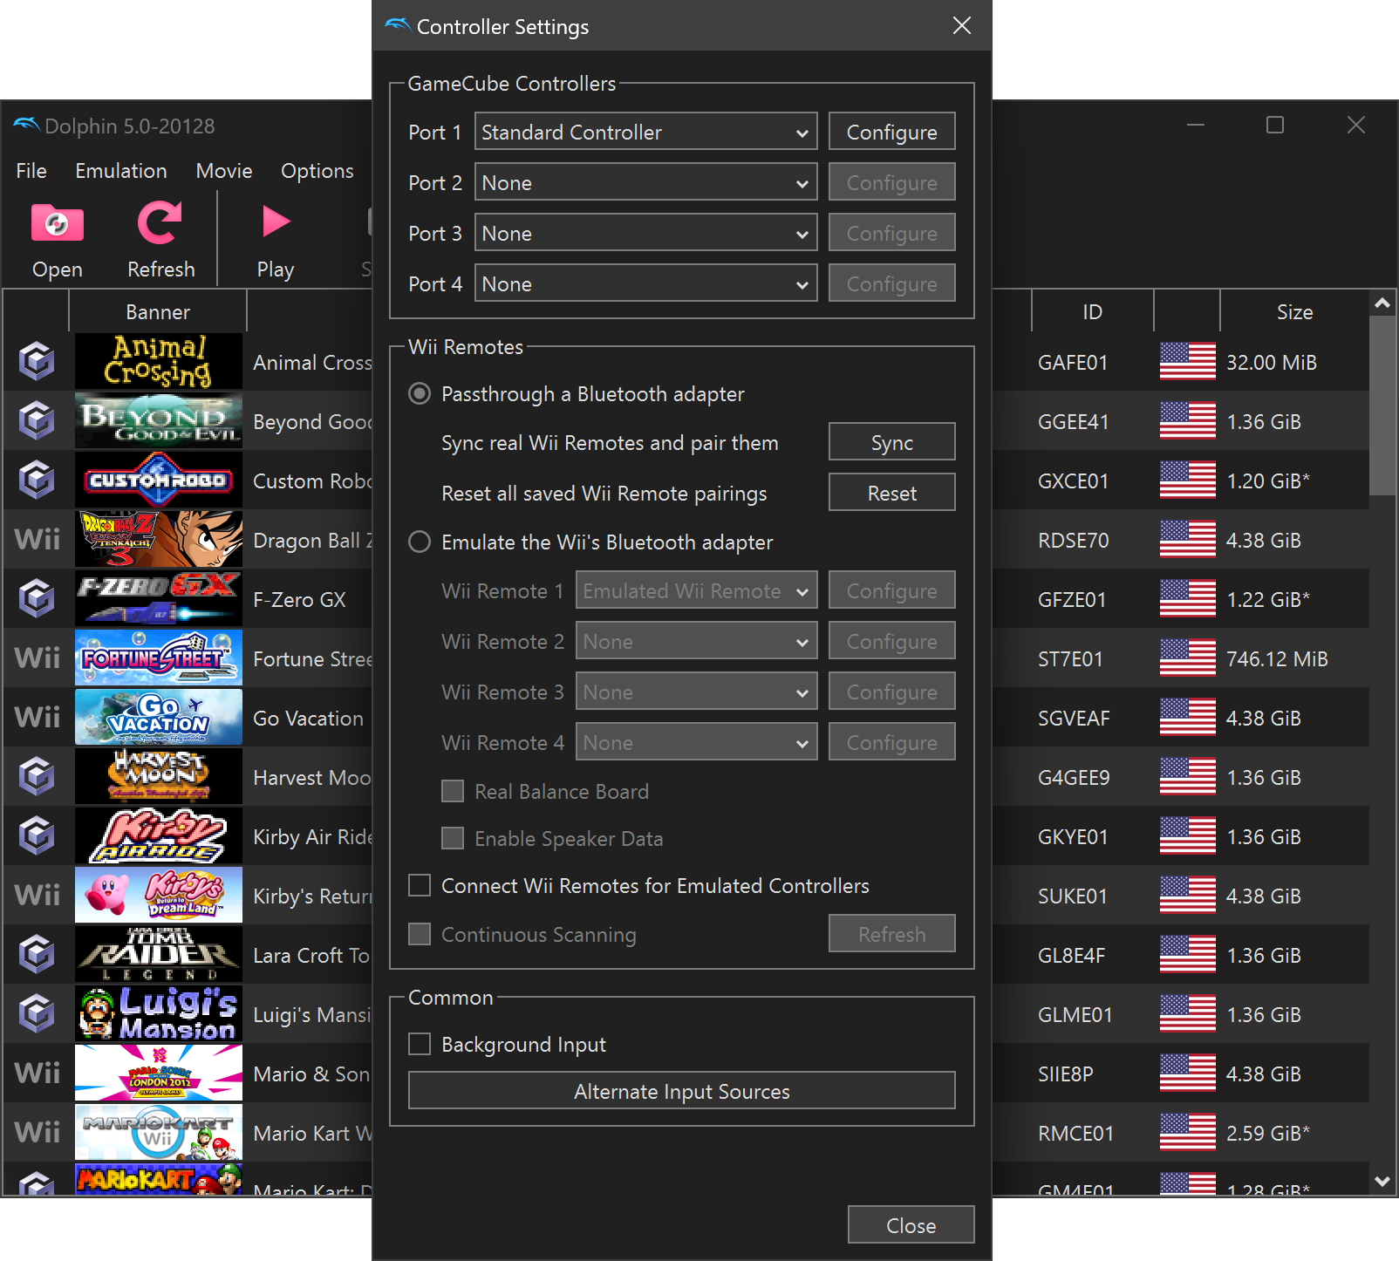This screenshot has height=1261, width=1399.
Task: Open the Emulation menu in Dolphin
Action: coord(121,170)
